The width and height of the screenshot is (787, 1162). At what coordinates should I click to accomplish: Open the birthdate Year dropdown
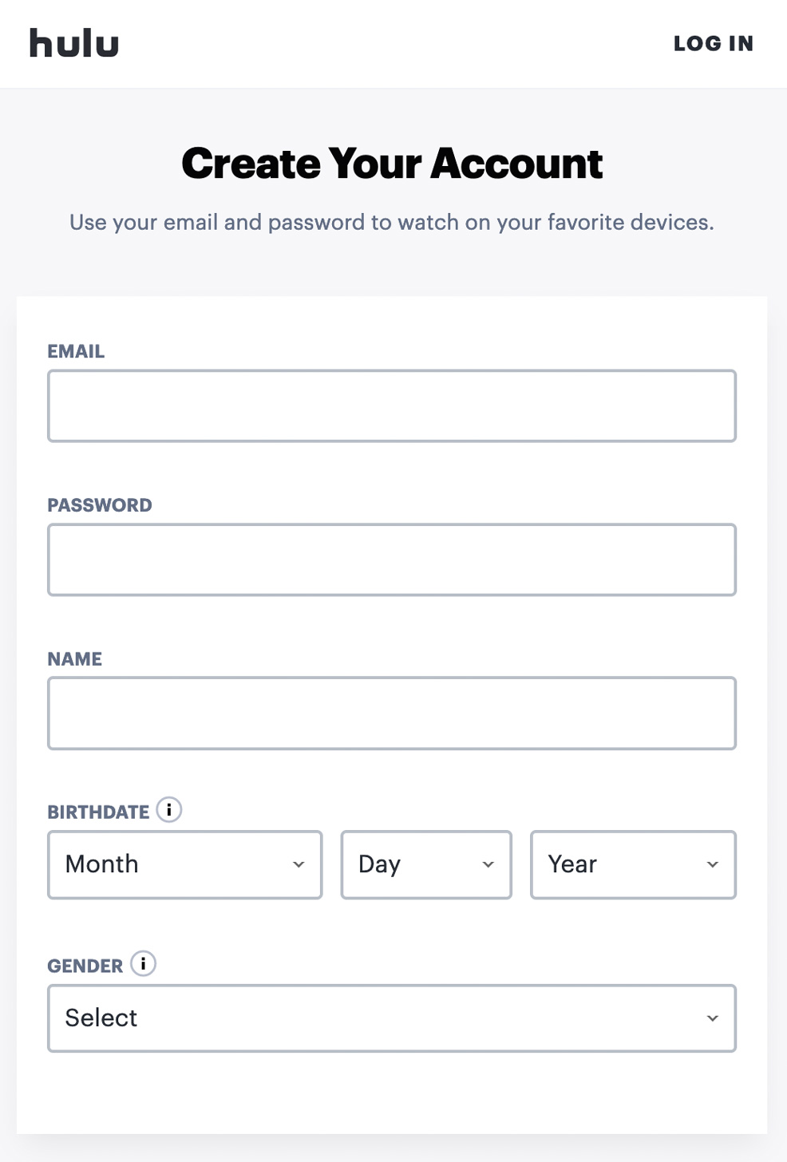coord(633,864)
